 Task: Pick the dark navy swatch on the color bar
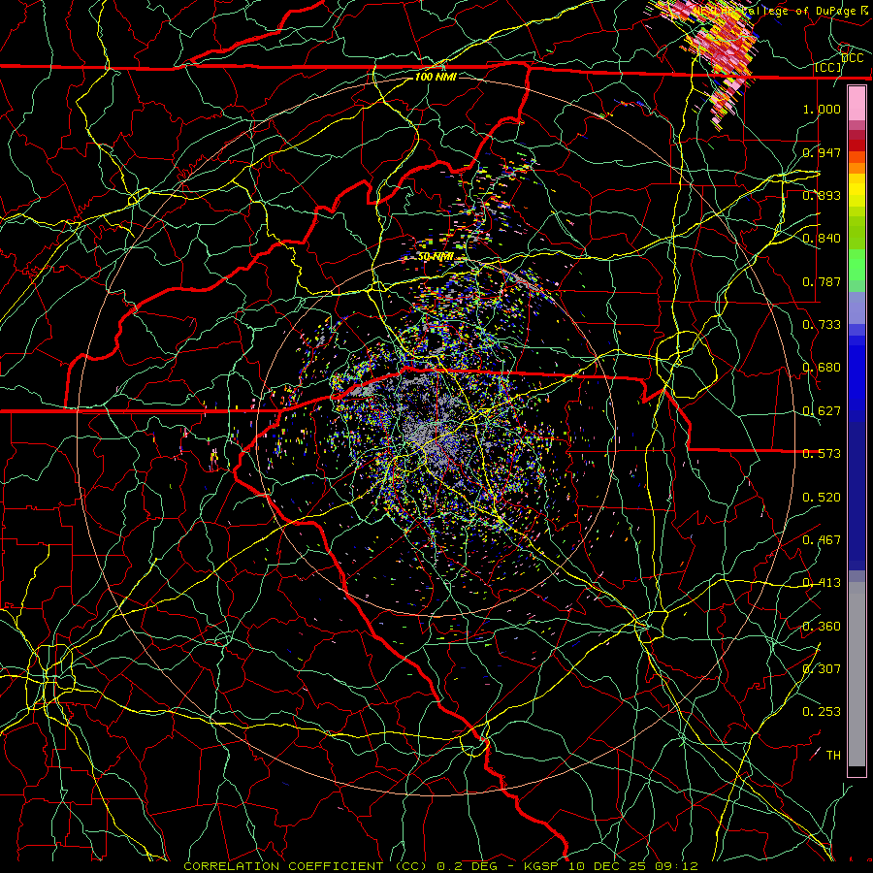[x=857, y=496]
